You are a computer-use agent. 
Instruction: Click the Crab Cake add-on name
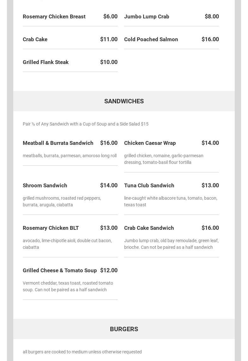point(35,39)
